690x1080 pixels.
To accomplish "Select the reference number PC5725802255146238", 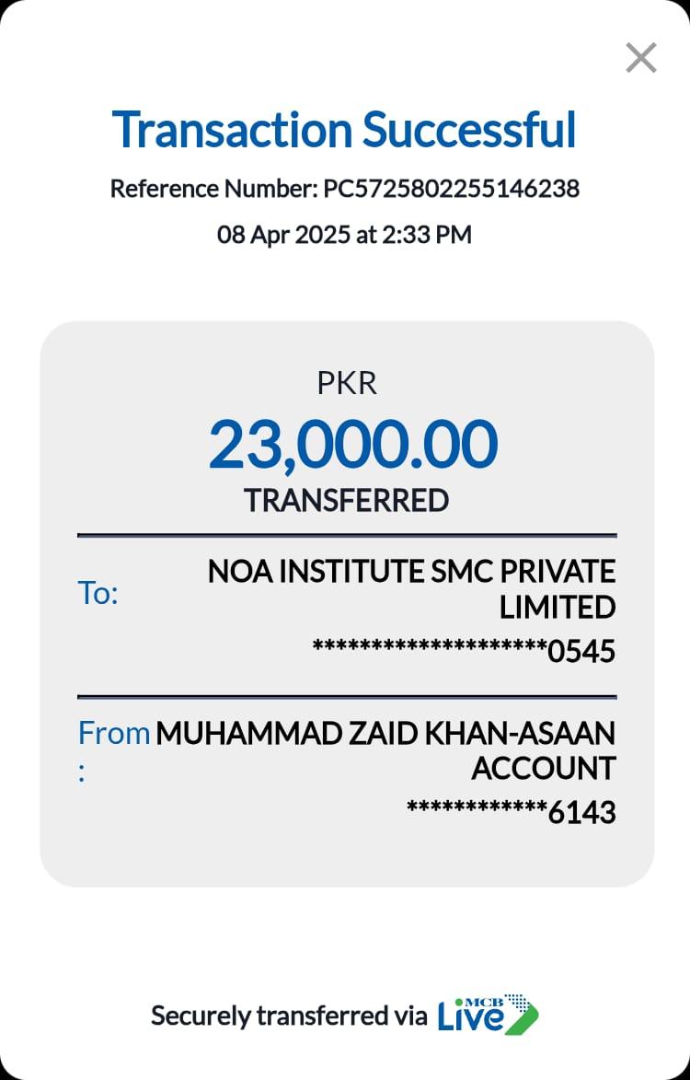I will click(x=451, y=189).
